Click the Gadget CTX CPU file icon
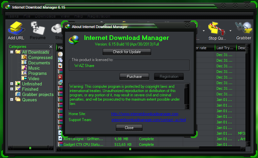The height and width of the screenshot is (158, 258). (x=60, y=144)
